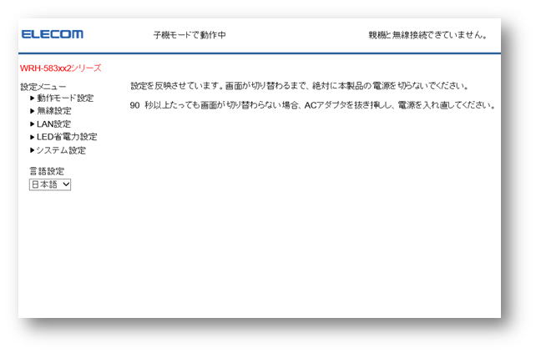The width and height of the screenshot is (536, 353).
Task: Expand the 無線設定 arrow
Action: pos(32,111)
